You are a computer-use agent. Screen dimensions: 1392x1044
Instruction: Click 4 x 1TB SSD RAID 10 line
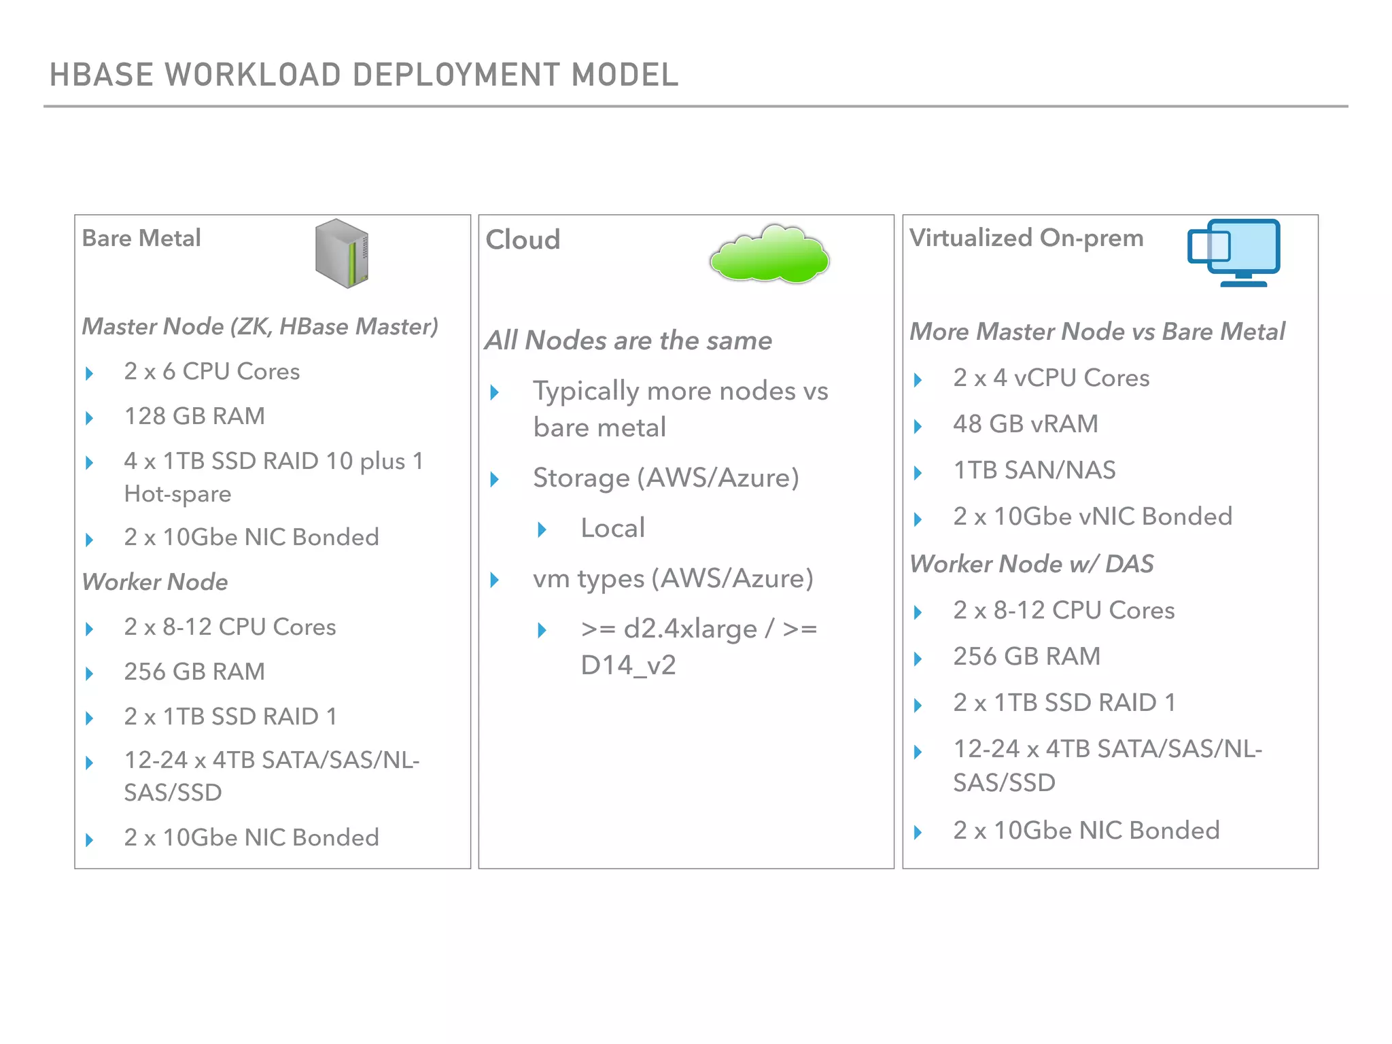273,462
